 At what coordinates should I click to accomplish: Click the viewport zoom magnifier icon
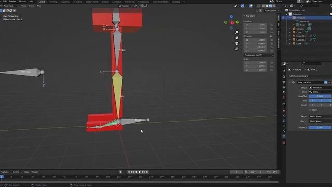pyautogui.click(x=237, y=32)
